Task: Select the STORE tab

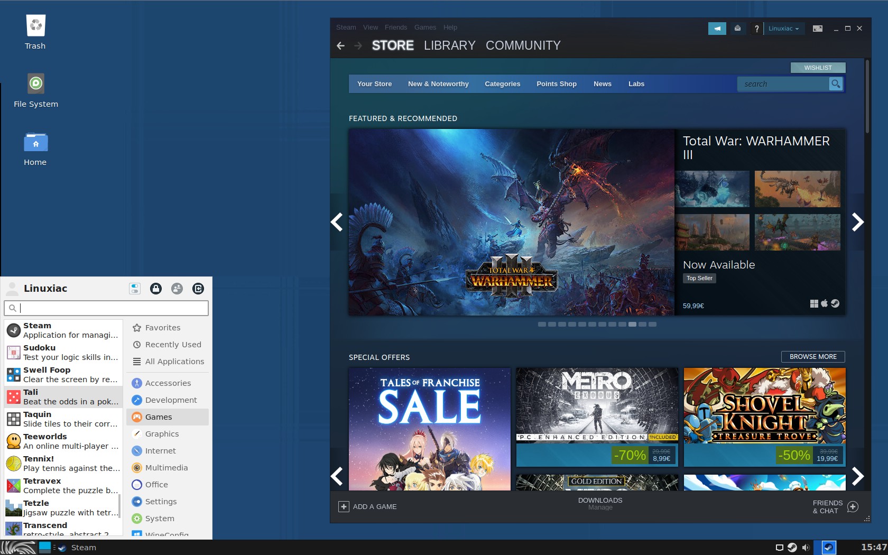Action: tap(393, 46)
